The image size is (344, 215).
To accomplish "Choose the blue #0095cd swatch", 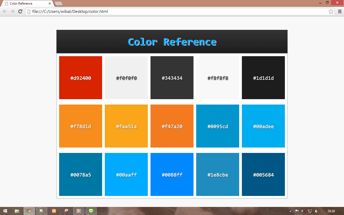I will [218, 126].
